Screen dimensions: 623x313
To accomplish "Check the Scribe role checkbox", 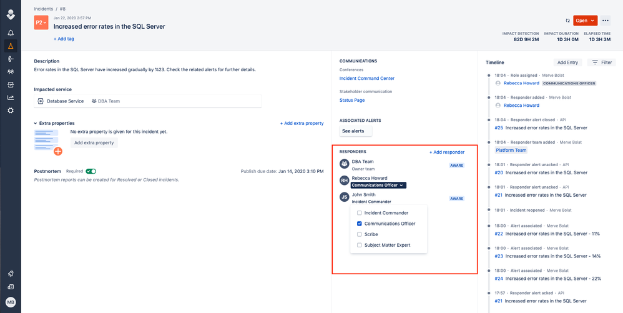I will [359, 234].
